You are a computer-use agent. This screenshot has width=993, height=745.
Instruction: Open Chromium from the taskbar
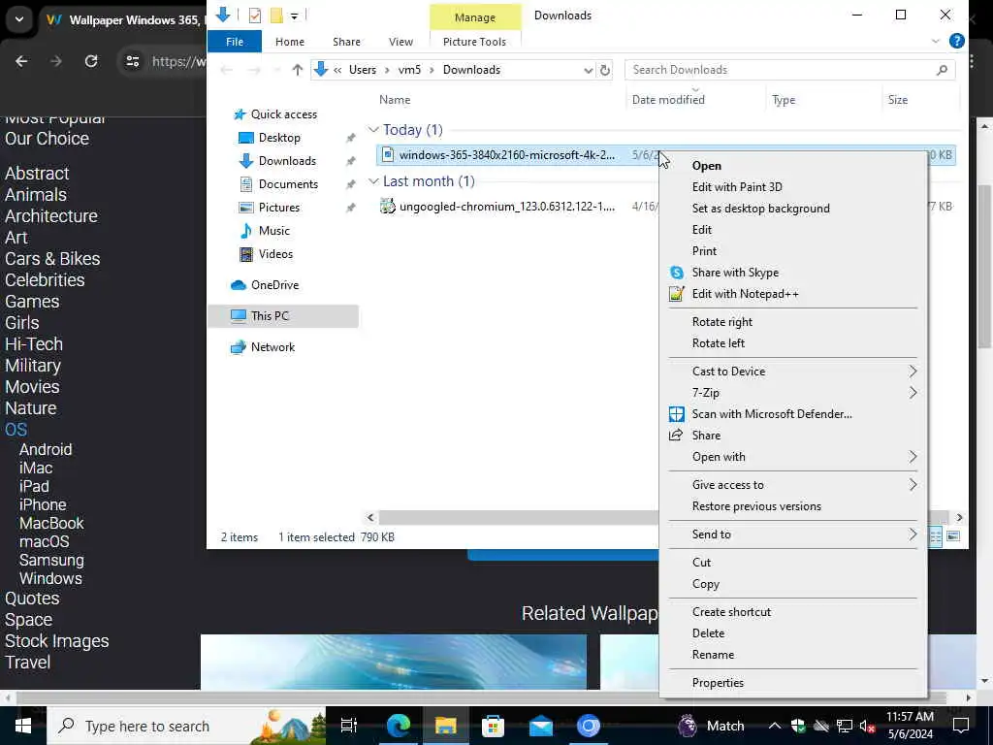[x=589, y=726]
